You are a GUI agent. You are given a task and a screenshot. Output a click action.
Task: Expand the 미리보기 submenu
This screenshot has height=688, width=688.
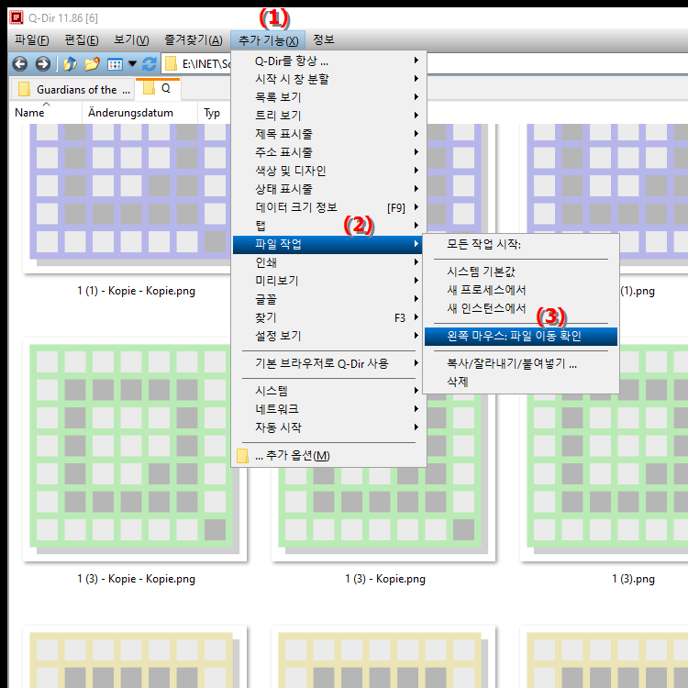coord(328,281)
